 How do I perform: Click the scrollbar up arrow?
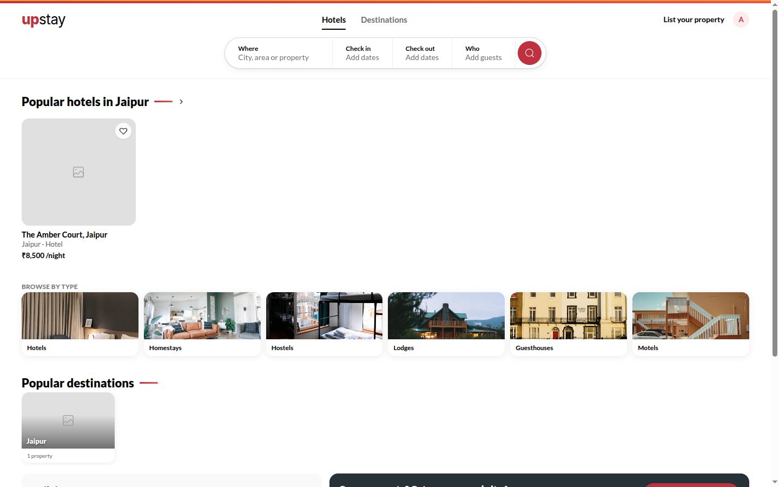point(775,4)
